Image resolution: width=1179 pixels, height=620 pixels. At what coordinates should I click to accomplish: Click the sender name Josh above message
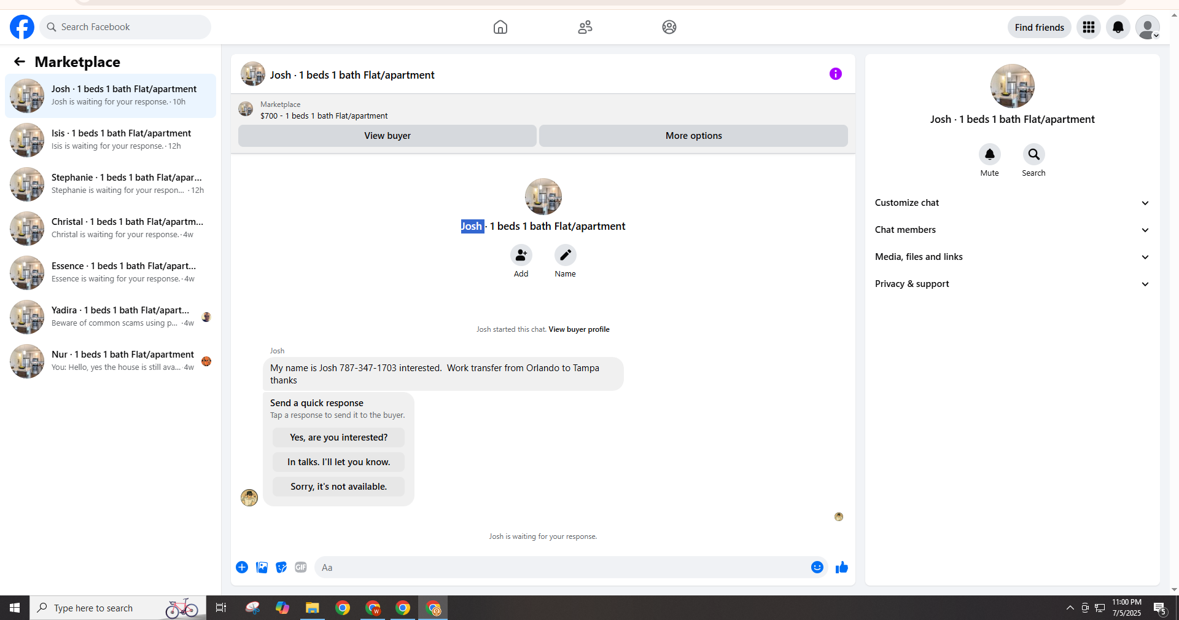(278, 351)
